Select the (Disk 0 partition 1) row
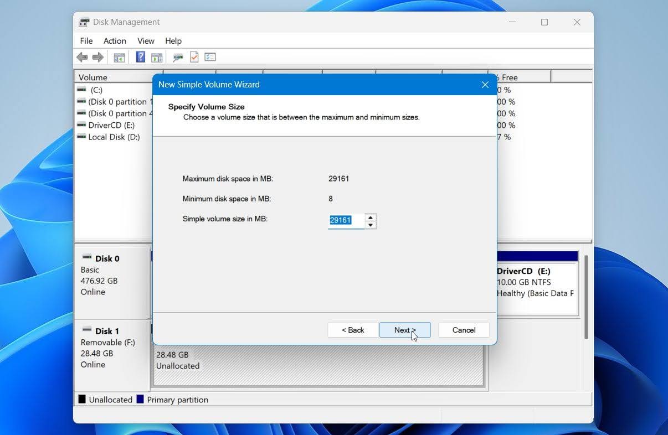This screenshot has height=435, width=668. 114,101
